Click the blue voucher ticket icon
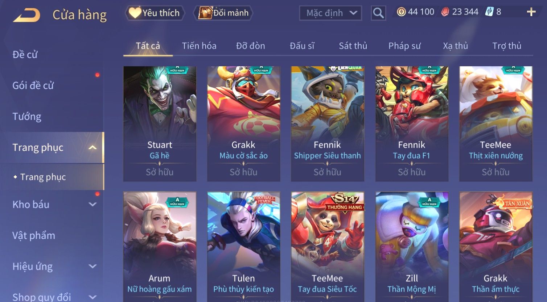The image size is (547, 302). click(490, 12)
